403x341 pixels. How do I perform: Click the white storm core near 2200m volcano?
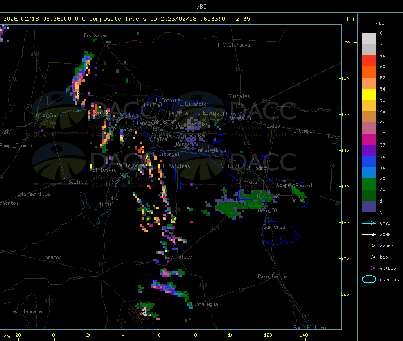pyautogui.click(x=145, y=312)
